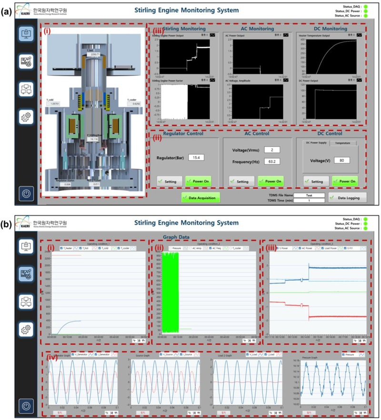This screenshot has width=381, height=420.
Task: Toggle the V_Load plot checkbox
Action: (x=247, y=354)
